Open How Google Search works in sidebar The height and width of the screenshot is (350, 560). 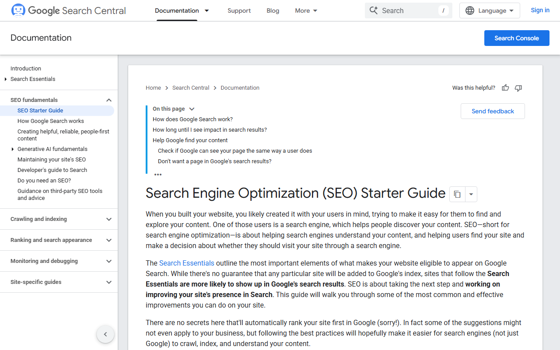click(x=51, y=121)
